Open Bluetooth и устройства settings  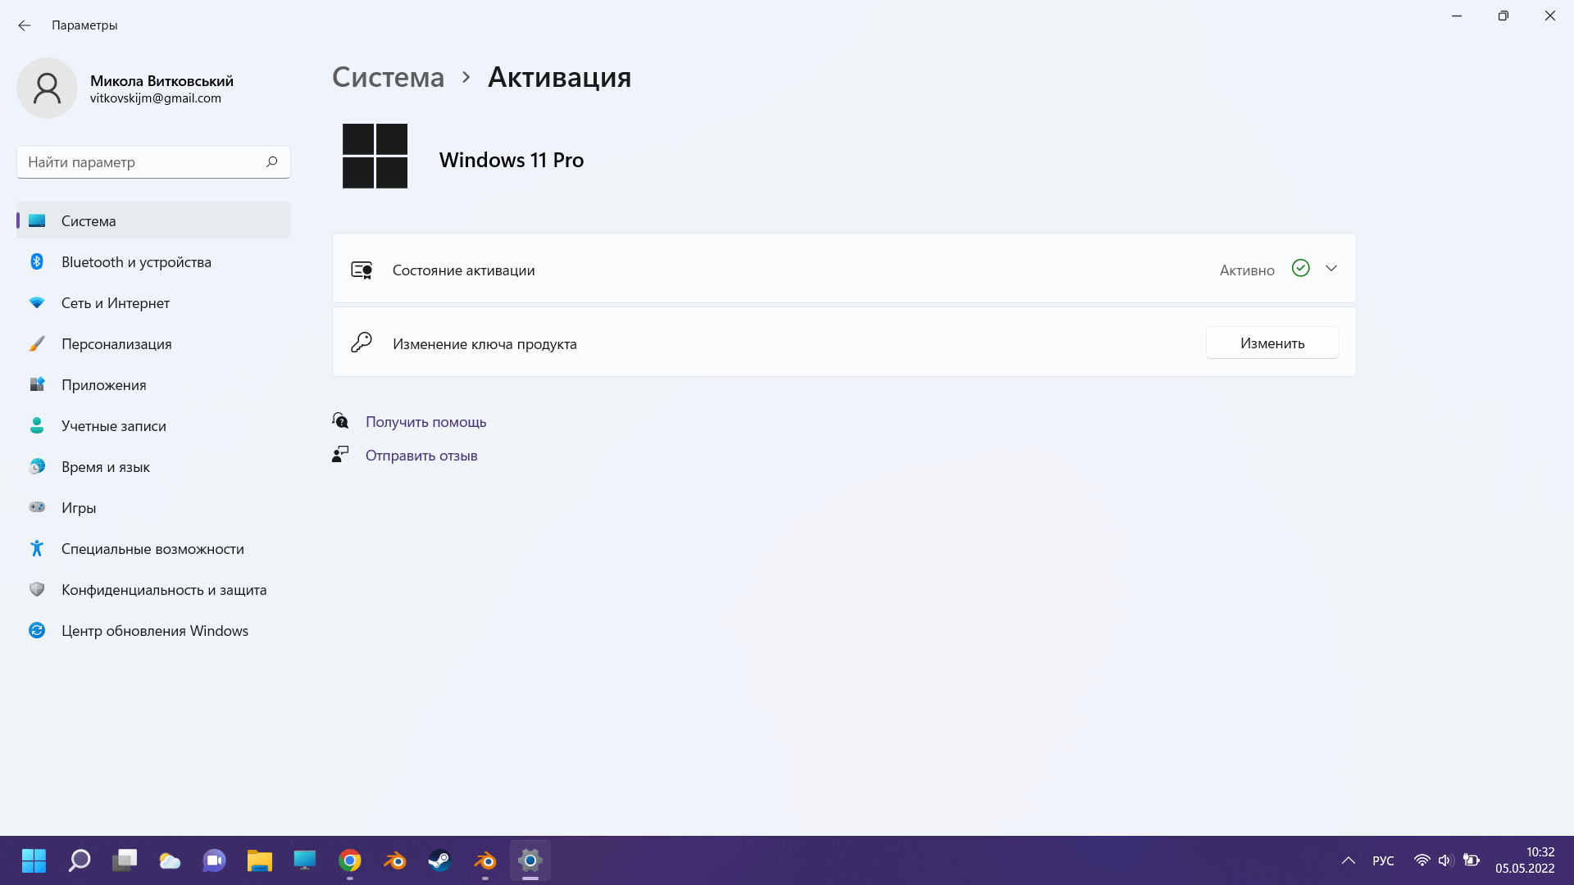click(136, 262)
